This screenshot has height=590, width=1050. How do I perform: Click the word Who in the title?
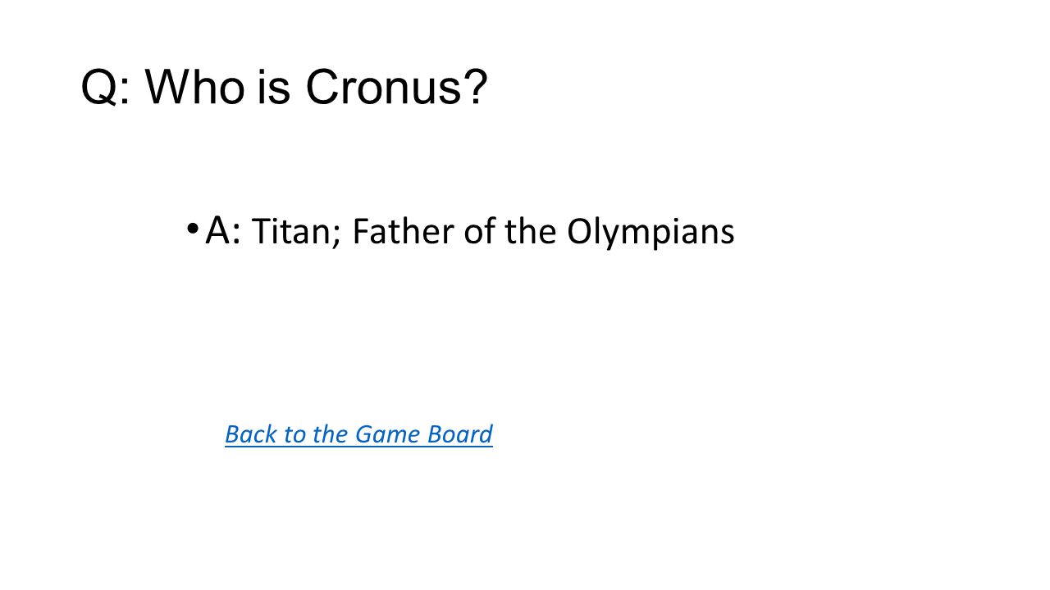tap(195, 87)
